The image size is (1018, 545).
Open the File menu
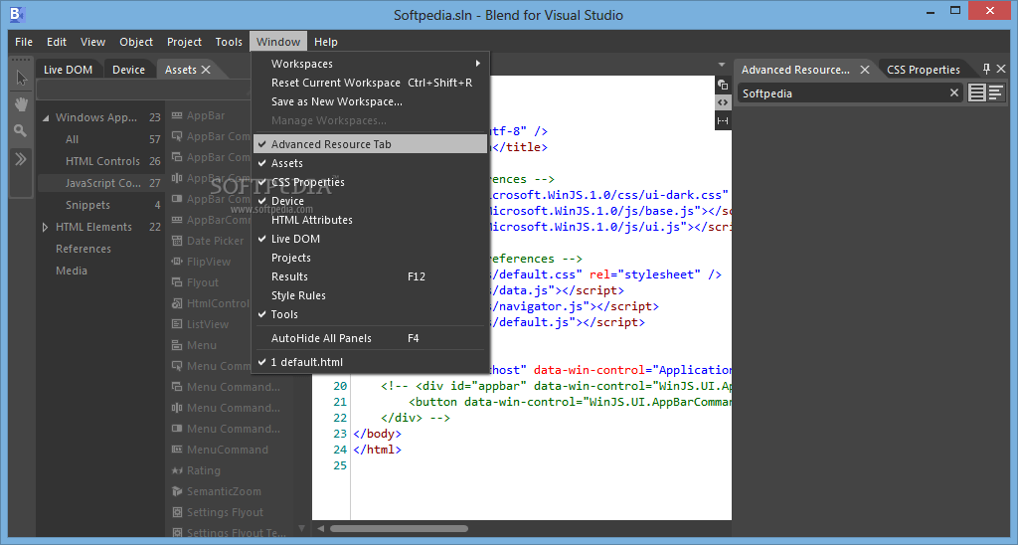tap(24, 42)
